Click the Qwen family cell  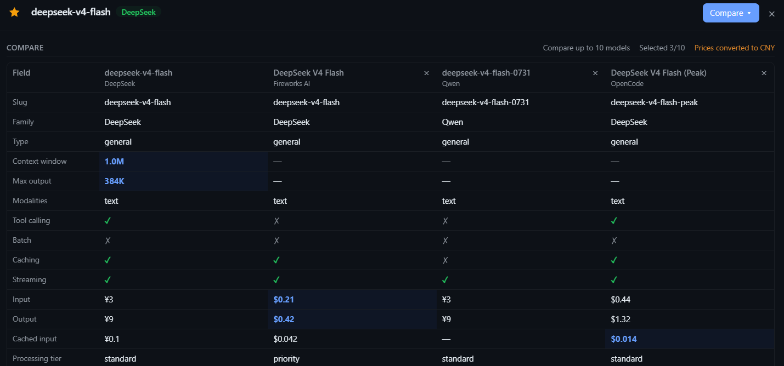(x=453, y=122)
